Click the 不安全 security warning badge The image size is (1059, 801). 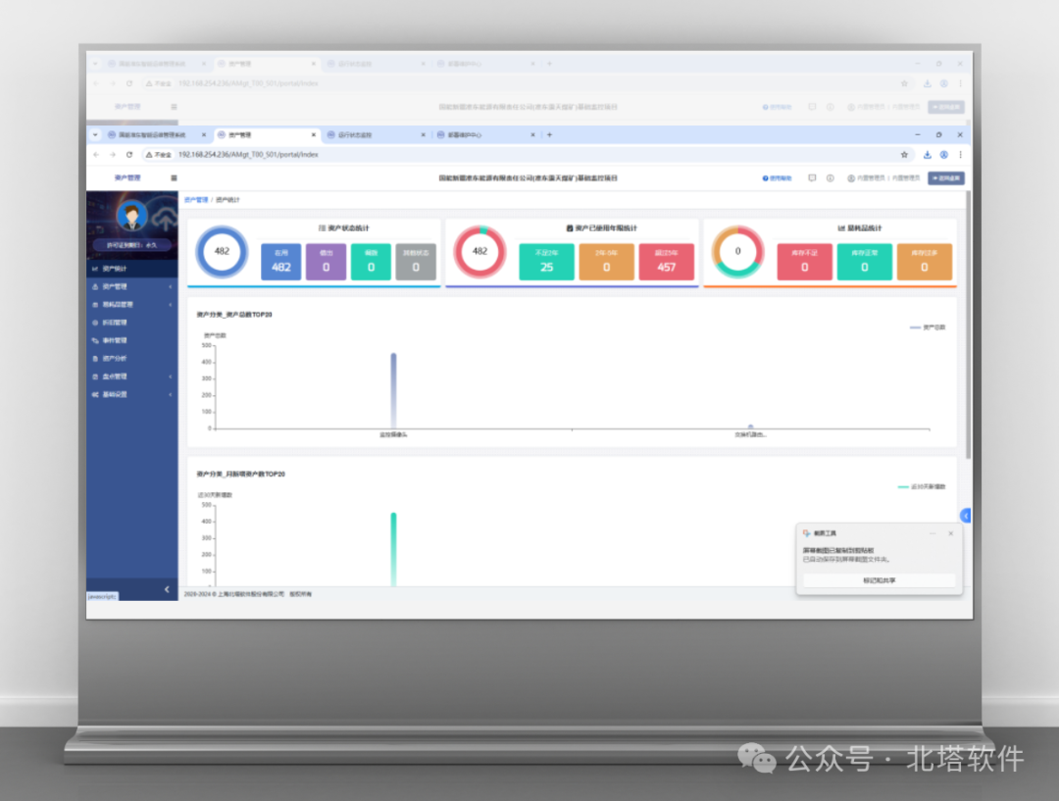pyautogui.click(x=158, y=155)
